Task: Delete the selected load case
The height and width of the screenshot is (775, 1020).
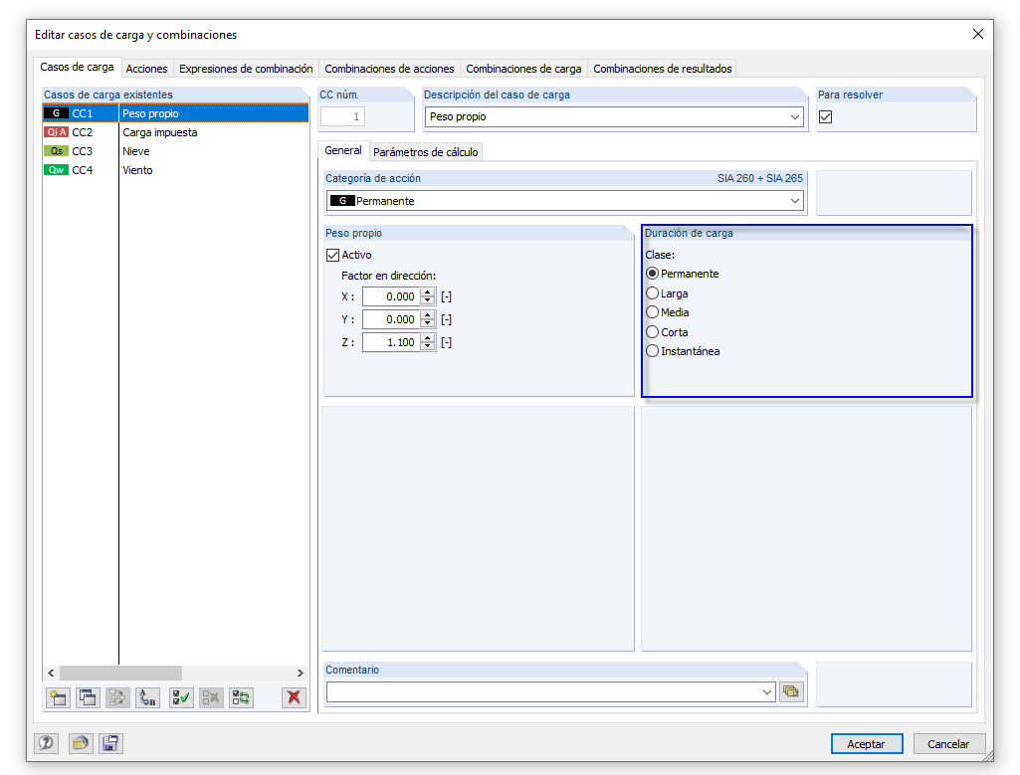Action: pos(294,697)
